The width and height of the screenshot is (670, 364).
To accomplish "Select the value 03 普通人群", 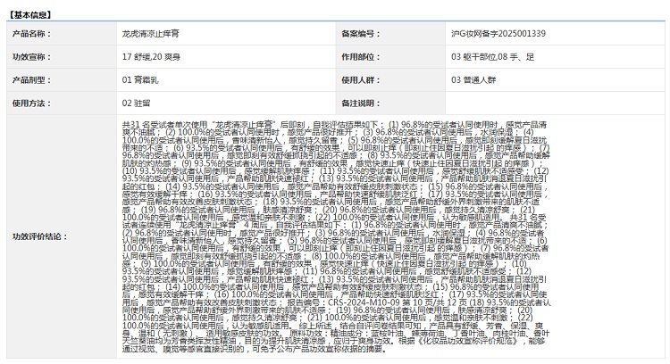I will coord(473,79).
